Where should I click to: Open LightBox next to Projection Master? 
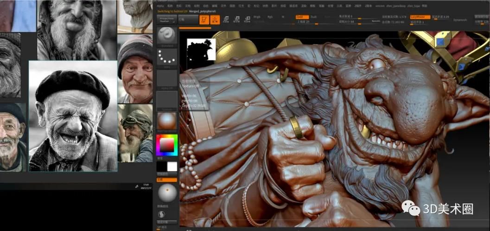click(188, 19)
